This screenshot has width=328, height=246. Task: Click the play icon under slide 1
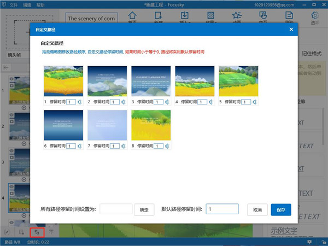click(24, 108)
